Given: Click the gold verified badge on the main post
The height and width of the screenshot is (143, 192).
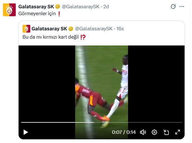Looking at the screenshot, I should (x=58, y=7).
